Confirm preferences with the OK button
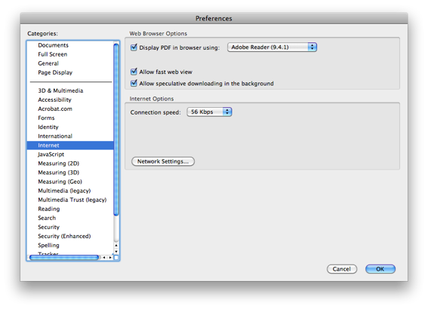 click(380, 269)
